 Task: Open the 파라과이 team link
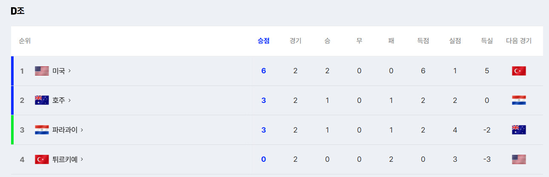click(65, 130)
